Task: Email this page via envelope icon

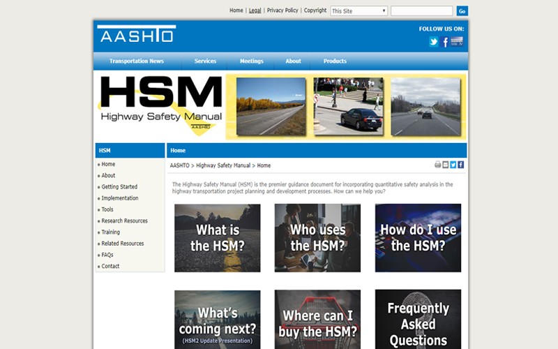Action: click(x=446, y=165)
